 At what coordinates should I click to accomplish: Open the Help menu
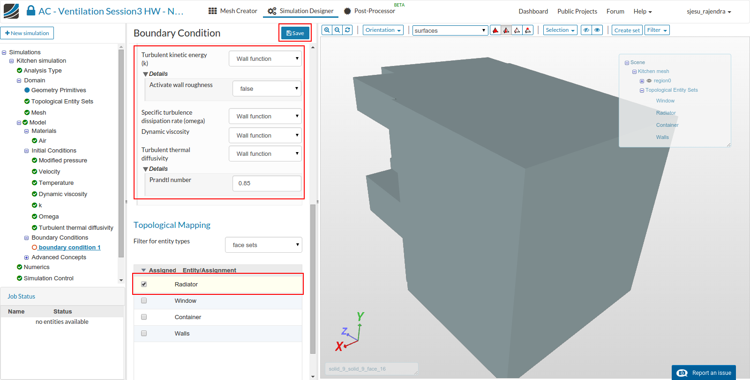point(643,11)
